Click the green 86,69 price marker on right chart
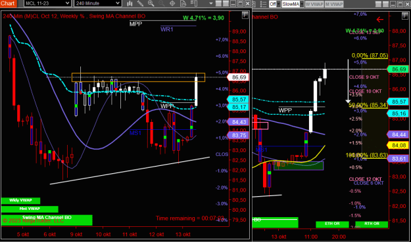The height and width of the screenshot is (242, 411). pos(398,70)
